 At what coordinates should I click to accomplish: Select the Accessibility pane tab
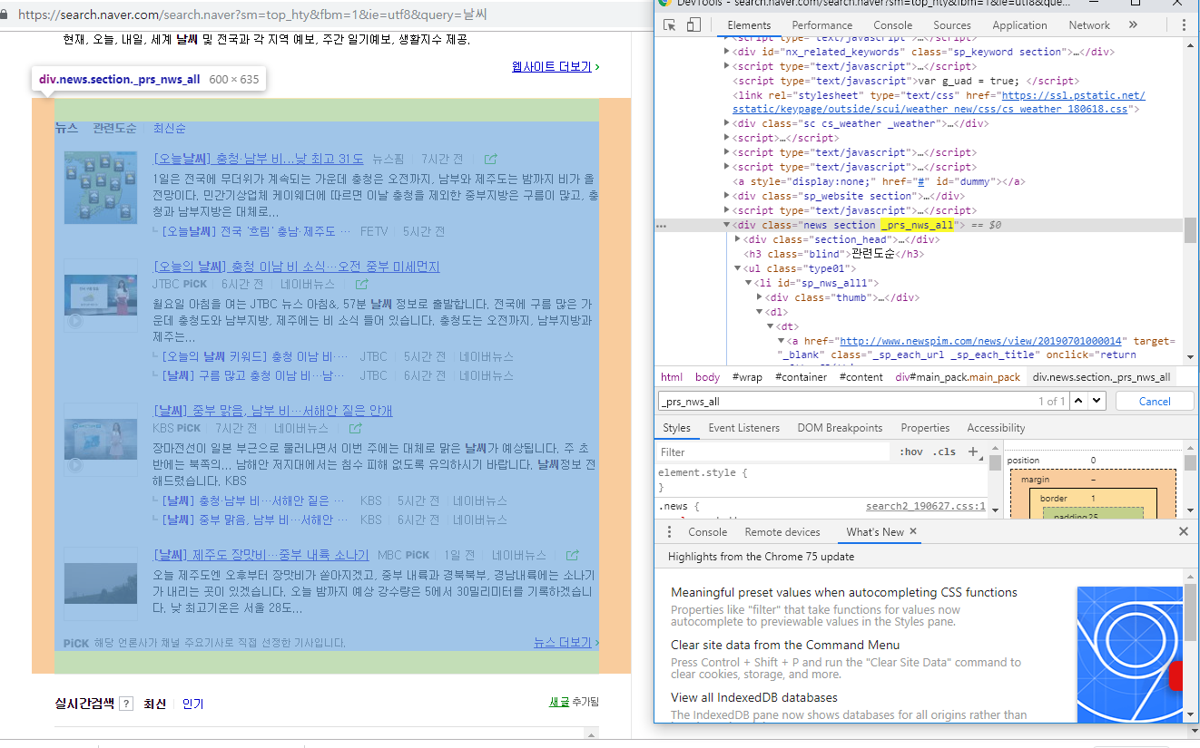click(x=996, y=428)
